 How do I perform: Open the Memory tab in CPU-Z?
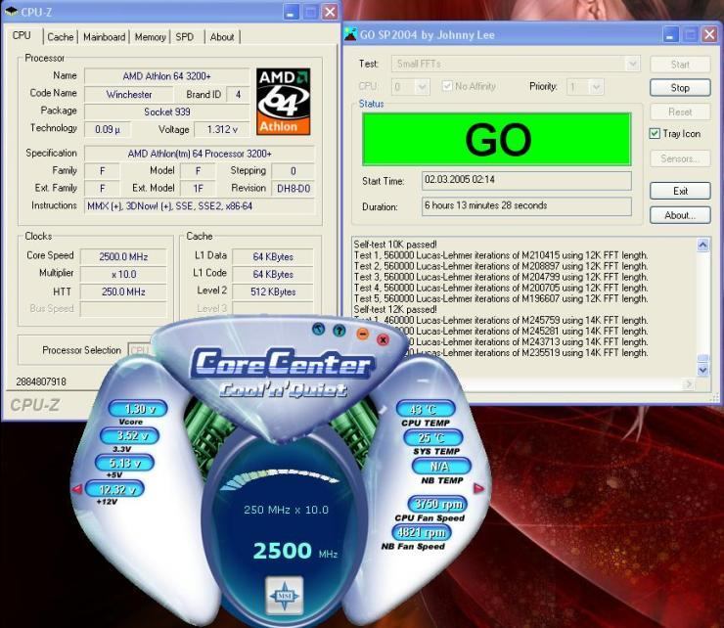(x=150, y=37)
